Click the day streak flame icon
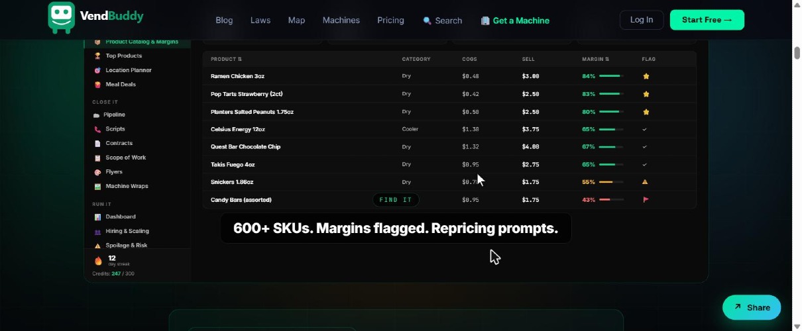The image size is (802, 331). click(x=98, y=261)
